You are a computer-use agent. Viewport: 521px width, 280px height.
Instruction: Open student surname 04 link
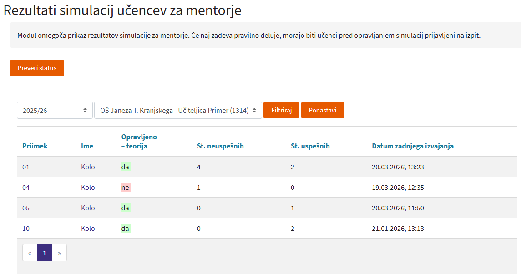click(26, 188)
